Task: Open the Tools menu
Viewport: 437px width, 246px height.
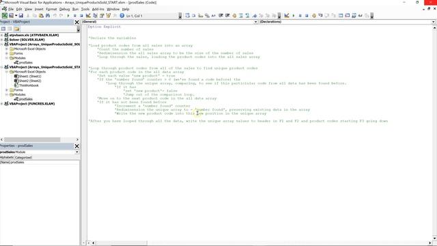Action: [85, 9]
